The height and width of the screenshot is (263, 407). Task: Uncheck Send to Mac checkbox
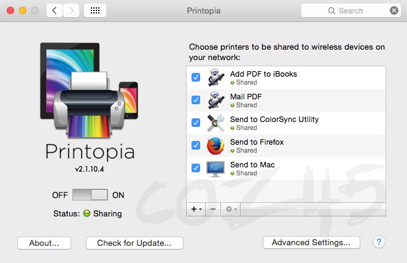[x=196, y=168]
